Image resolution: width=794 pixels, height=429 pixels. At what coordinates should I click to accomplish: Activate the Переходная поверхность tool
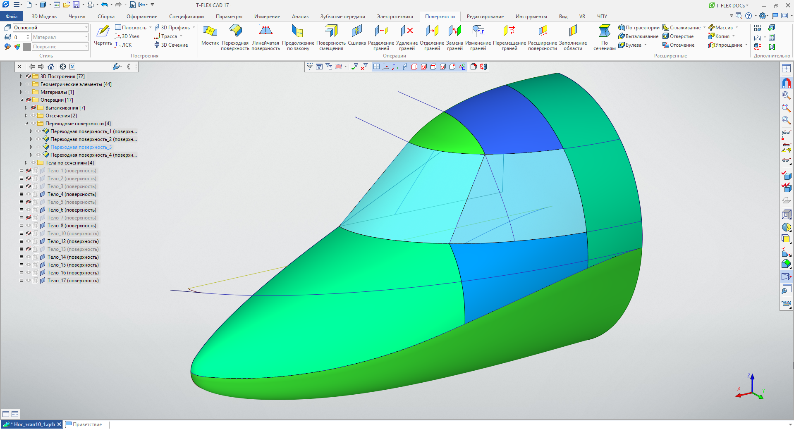pyautogui.click(x=235, y=37)
